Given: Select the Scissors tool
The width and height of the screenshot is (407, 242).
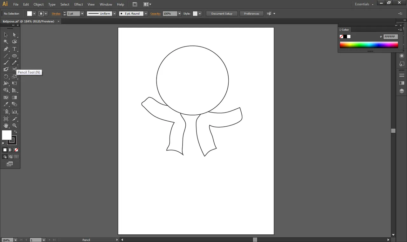Looking at the screenshot, I should point(14,69).
